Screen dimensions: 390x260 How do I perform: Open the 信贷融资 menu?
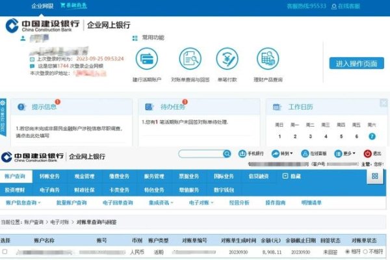click(259, 176)
